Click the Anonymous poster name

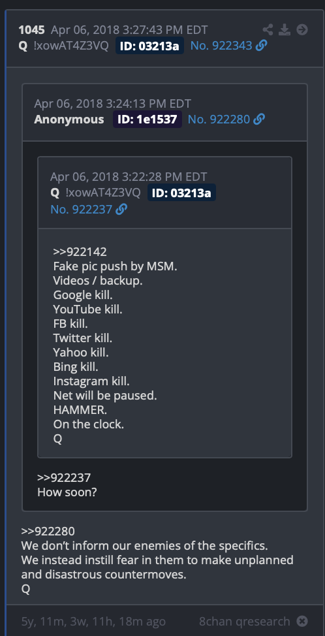[69, 119]
